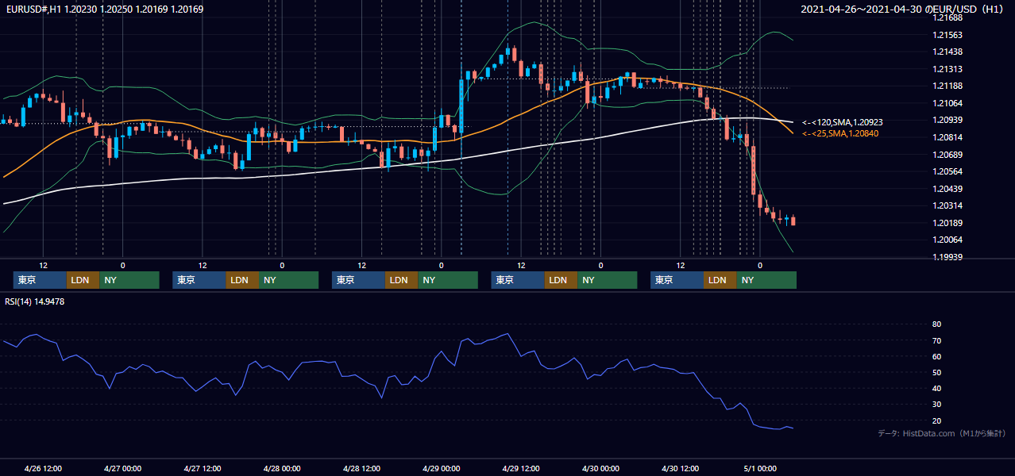Screen dimensions: 1015x476
Task: Click the 25 SMA label showing 1.20840
Action: point(840,133)
